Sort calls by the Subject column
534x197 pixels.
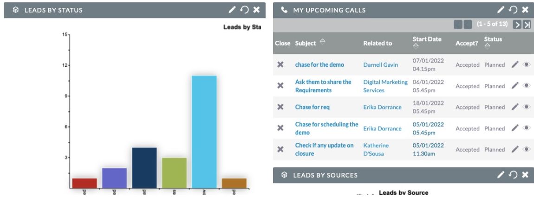click(x=322, y=42)
